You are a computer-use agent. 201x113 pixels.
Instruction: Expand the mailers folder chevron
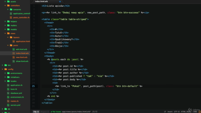click(x=5, y=25)
